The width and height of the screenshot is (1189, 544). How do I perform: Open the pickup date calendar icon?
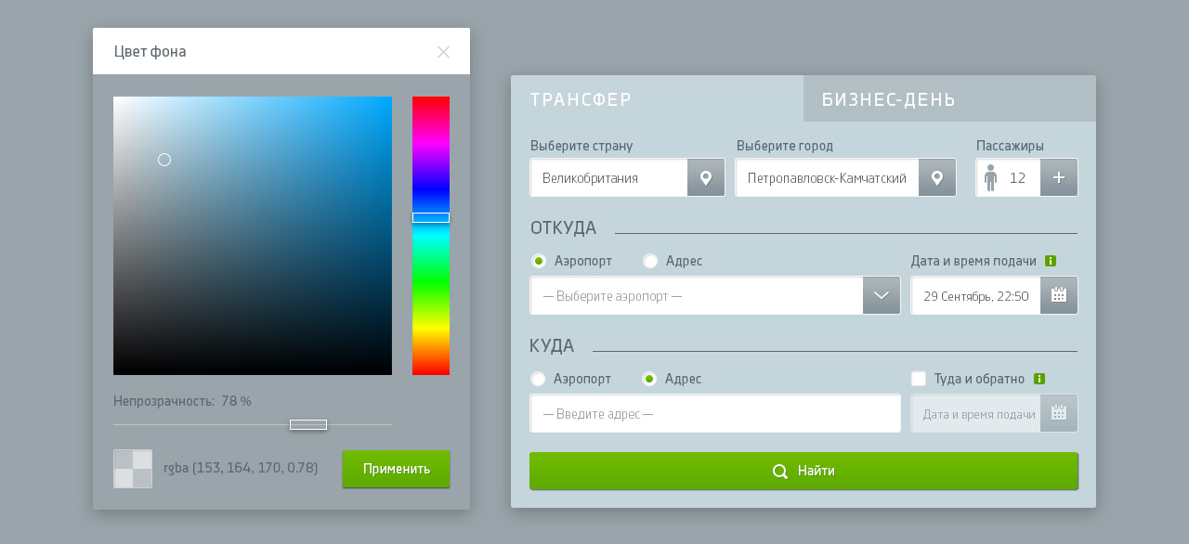tap(1059, 295)
